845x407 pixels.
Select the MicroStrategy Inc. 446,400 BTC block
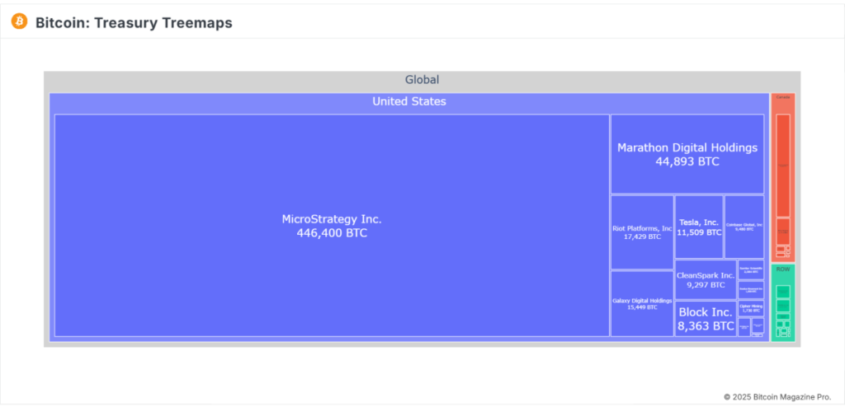point(332,225)
